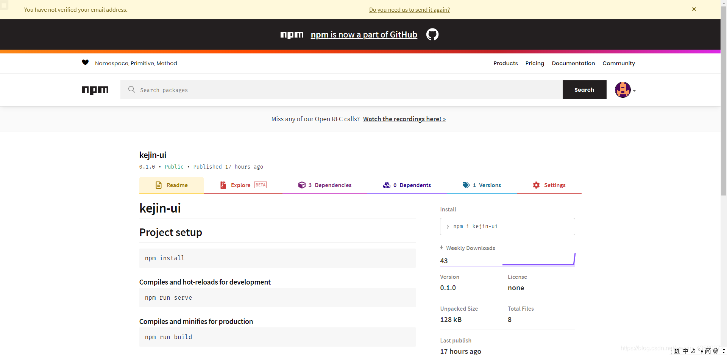
Task: Switch to the Readme tab
Action: coord(172,185)
